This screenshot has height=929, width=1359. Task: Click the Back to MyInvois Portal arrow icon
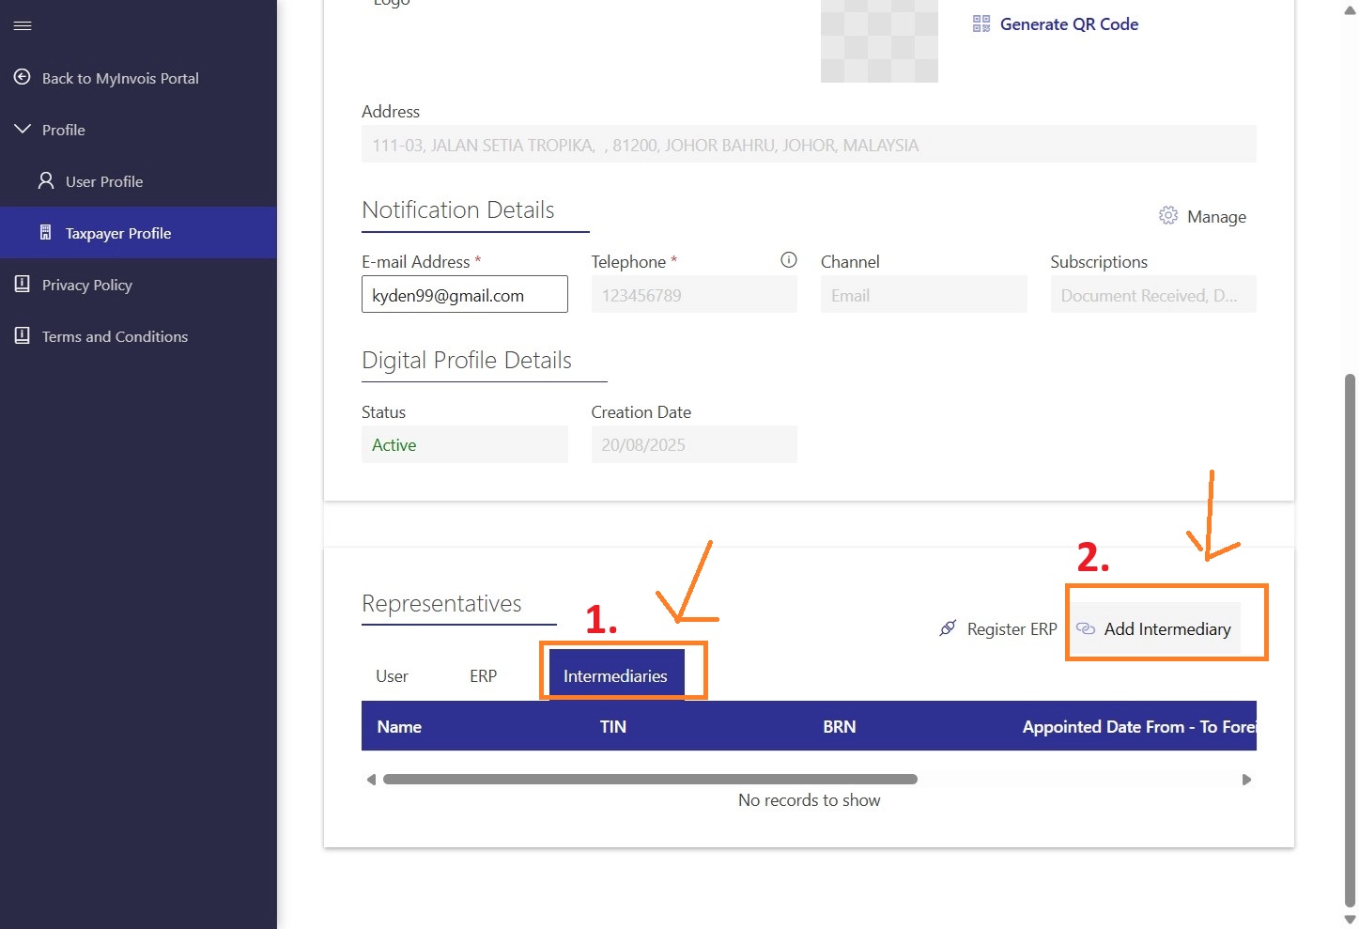[23, 77]
